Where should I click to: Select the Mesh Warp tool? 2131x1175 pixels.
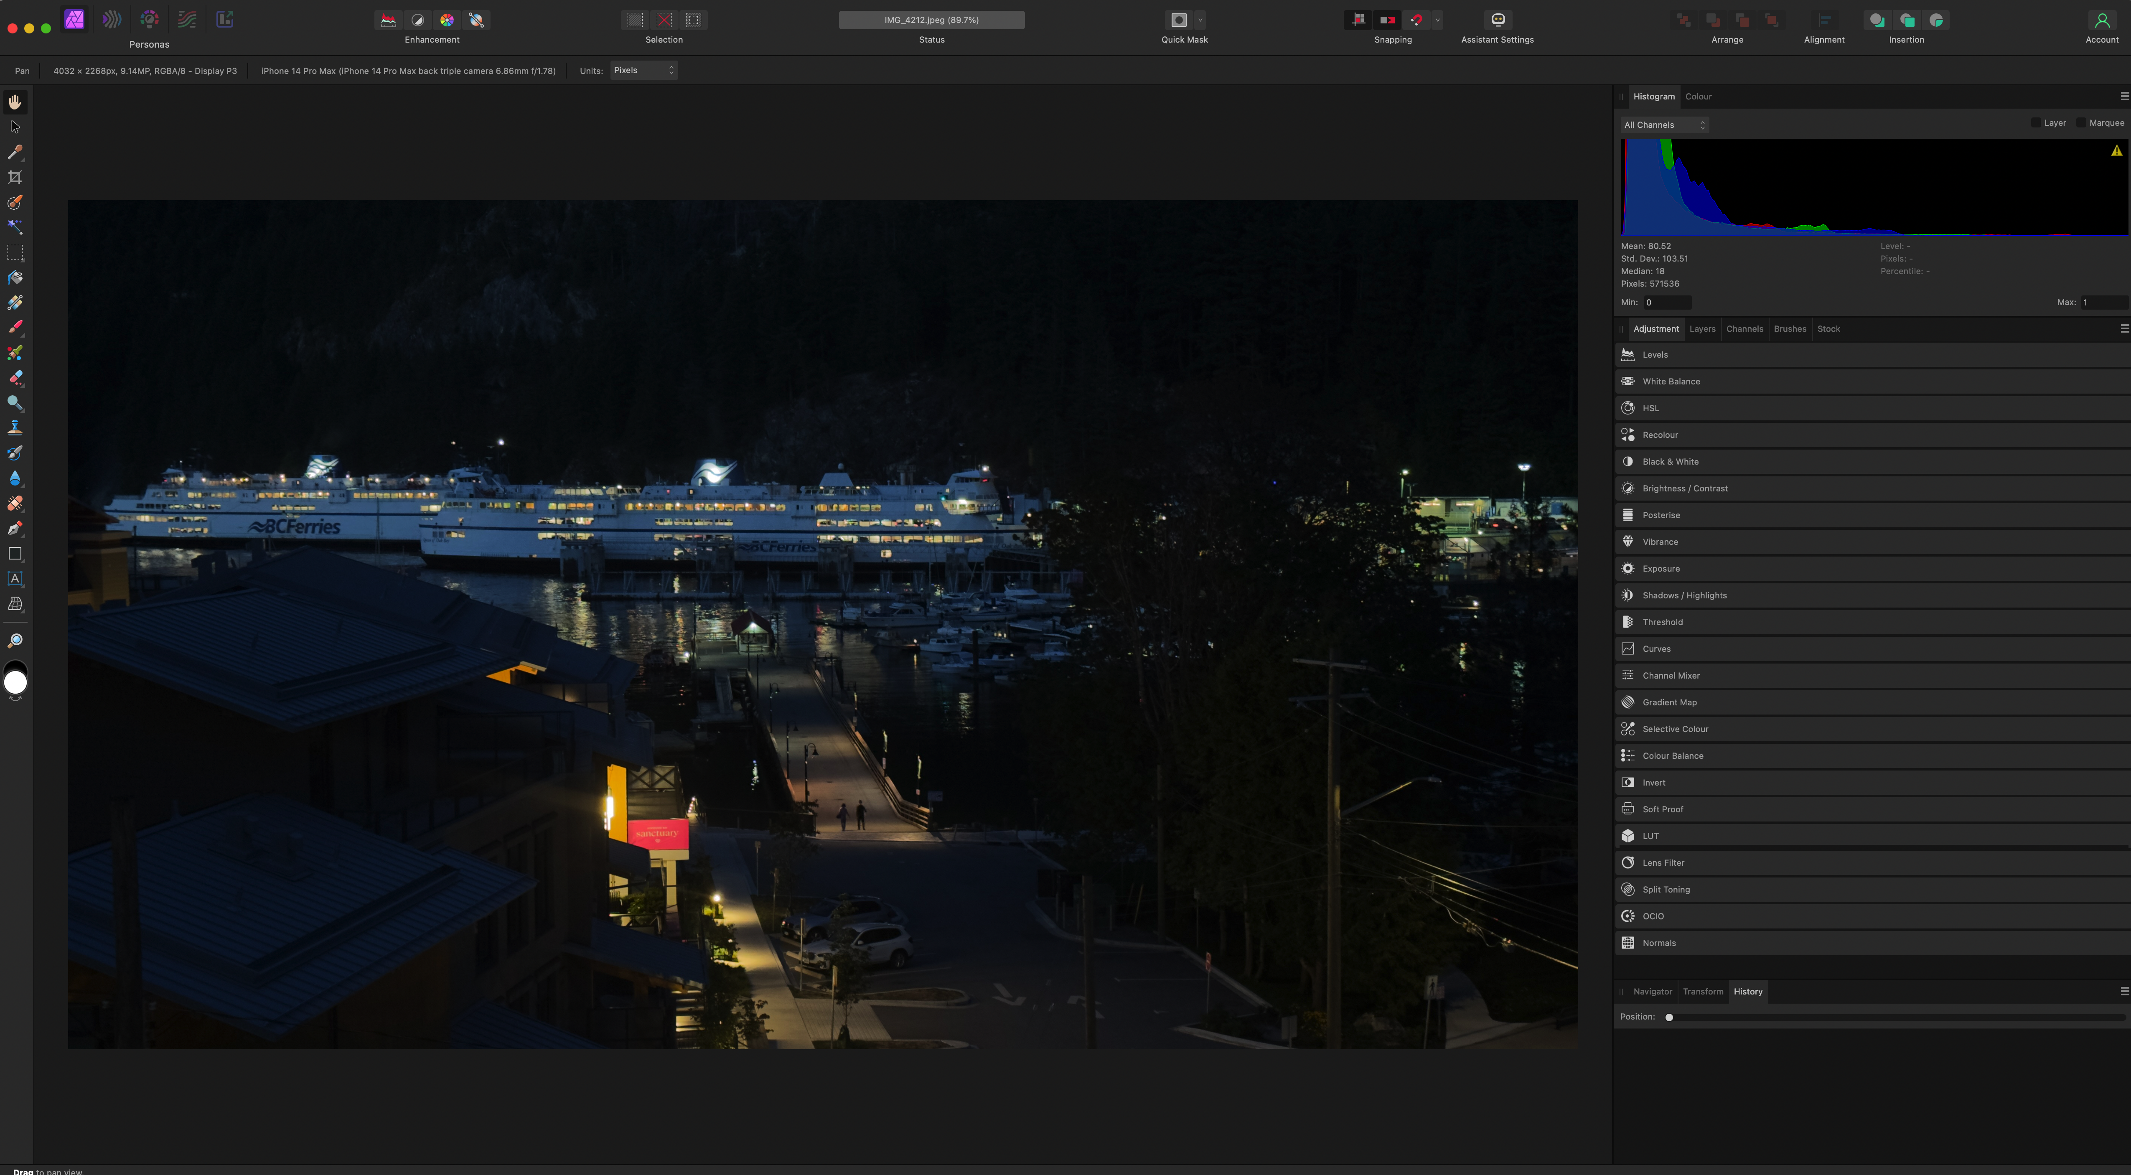click(15, 604)
